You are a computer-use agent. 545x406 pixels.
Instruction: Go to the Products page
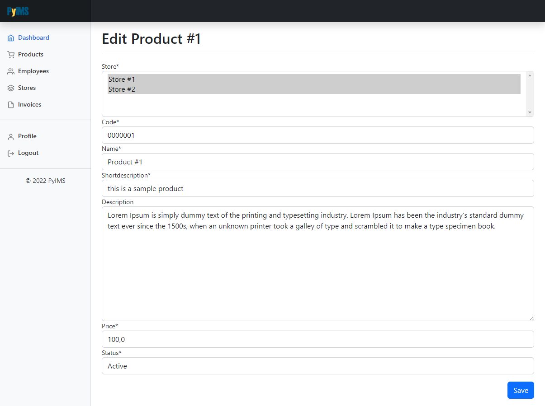click(31, 55)
